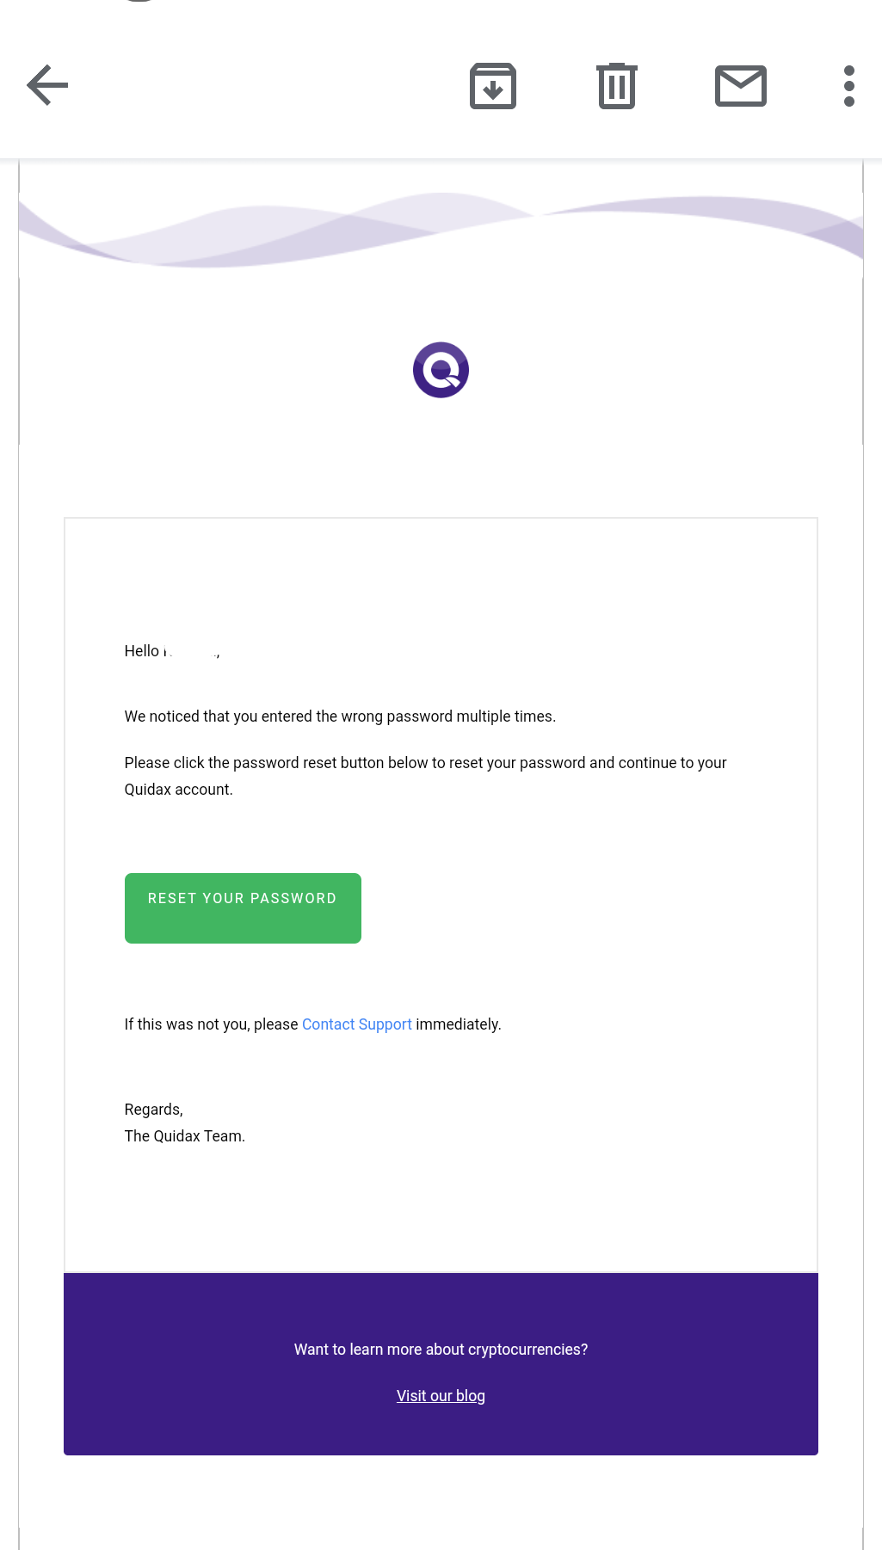Viewport: 882px width, 1550px height.
Task: Delete this email with trash icon
Action: pyautogui.click(x=617, y=86)
